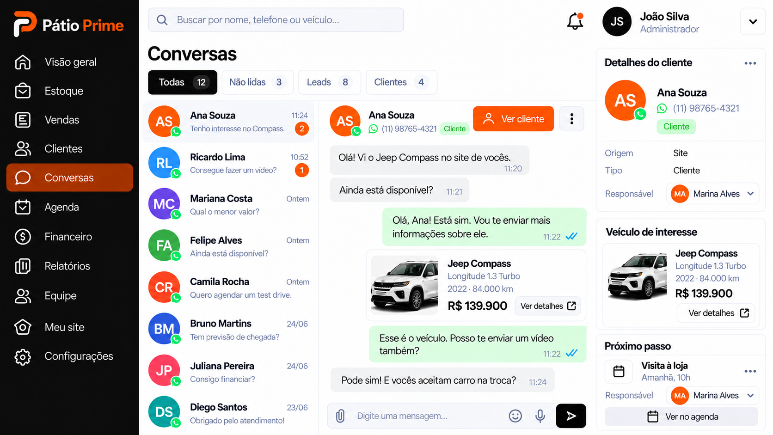This screenshot has width=773, height=435.
Task: Click the Meu site icon
Action: pos(23,327)
